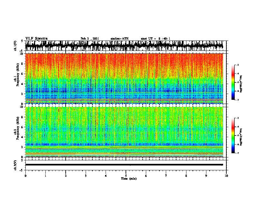Click the '-3' label on ch.2 colorbar

(x=238, y=118)
